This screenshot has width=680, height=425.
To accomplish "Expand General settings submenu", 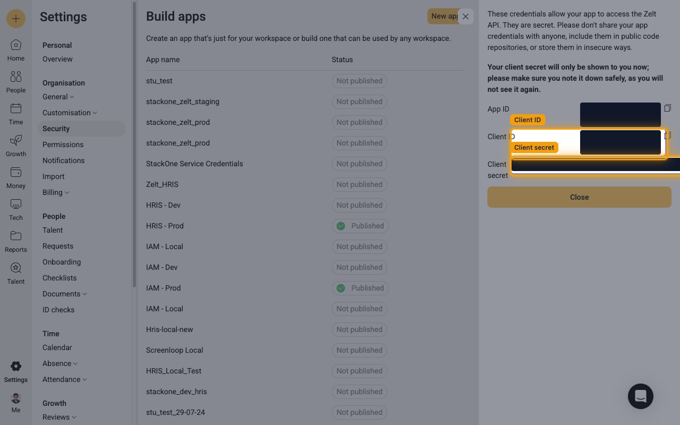I will 58,97.
